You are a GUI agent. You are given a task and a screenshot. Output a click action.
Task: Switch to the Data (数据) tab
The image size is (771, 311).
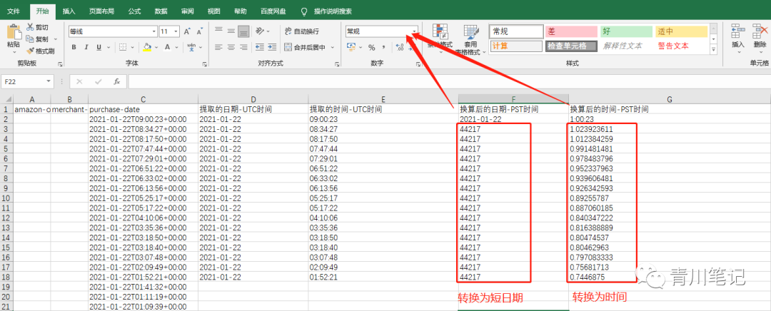(161, 11)
